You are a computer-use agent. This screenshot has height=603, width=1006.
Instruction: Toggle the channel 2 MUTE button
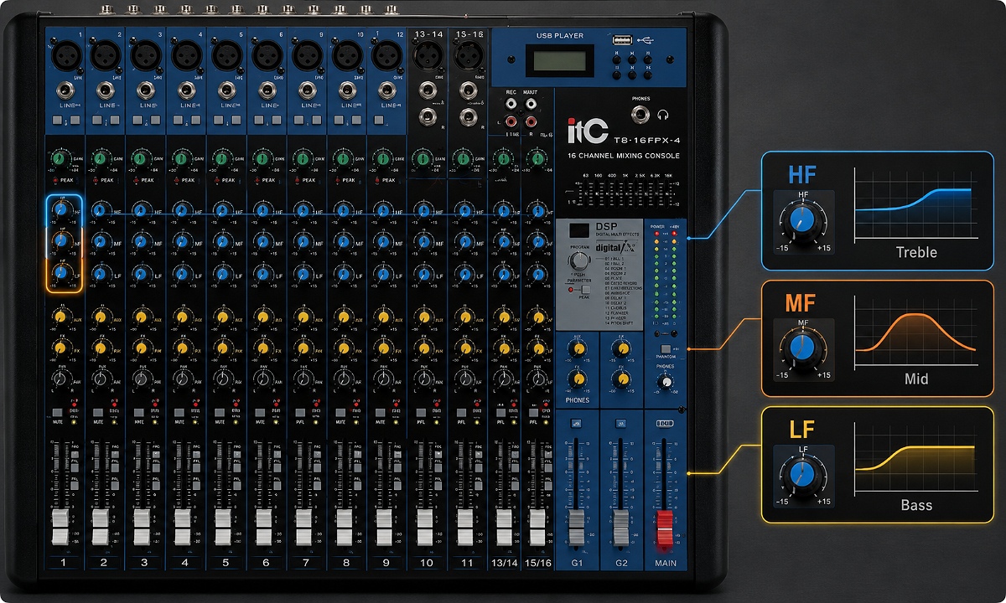tap(98, 412)
